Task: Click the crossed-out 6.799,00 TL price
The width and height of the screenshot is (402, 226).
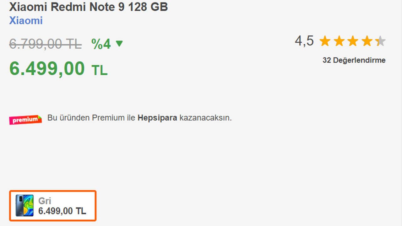Action: coord(45,44)
